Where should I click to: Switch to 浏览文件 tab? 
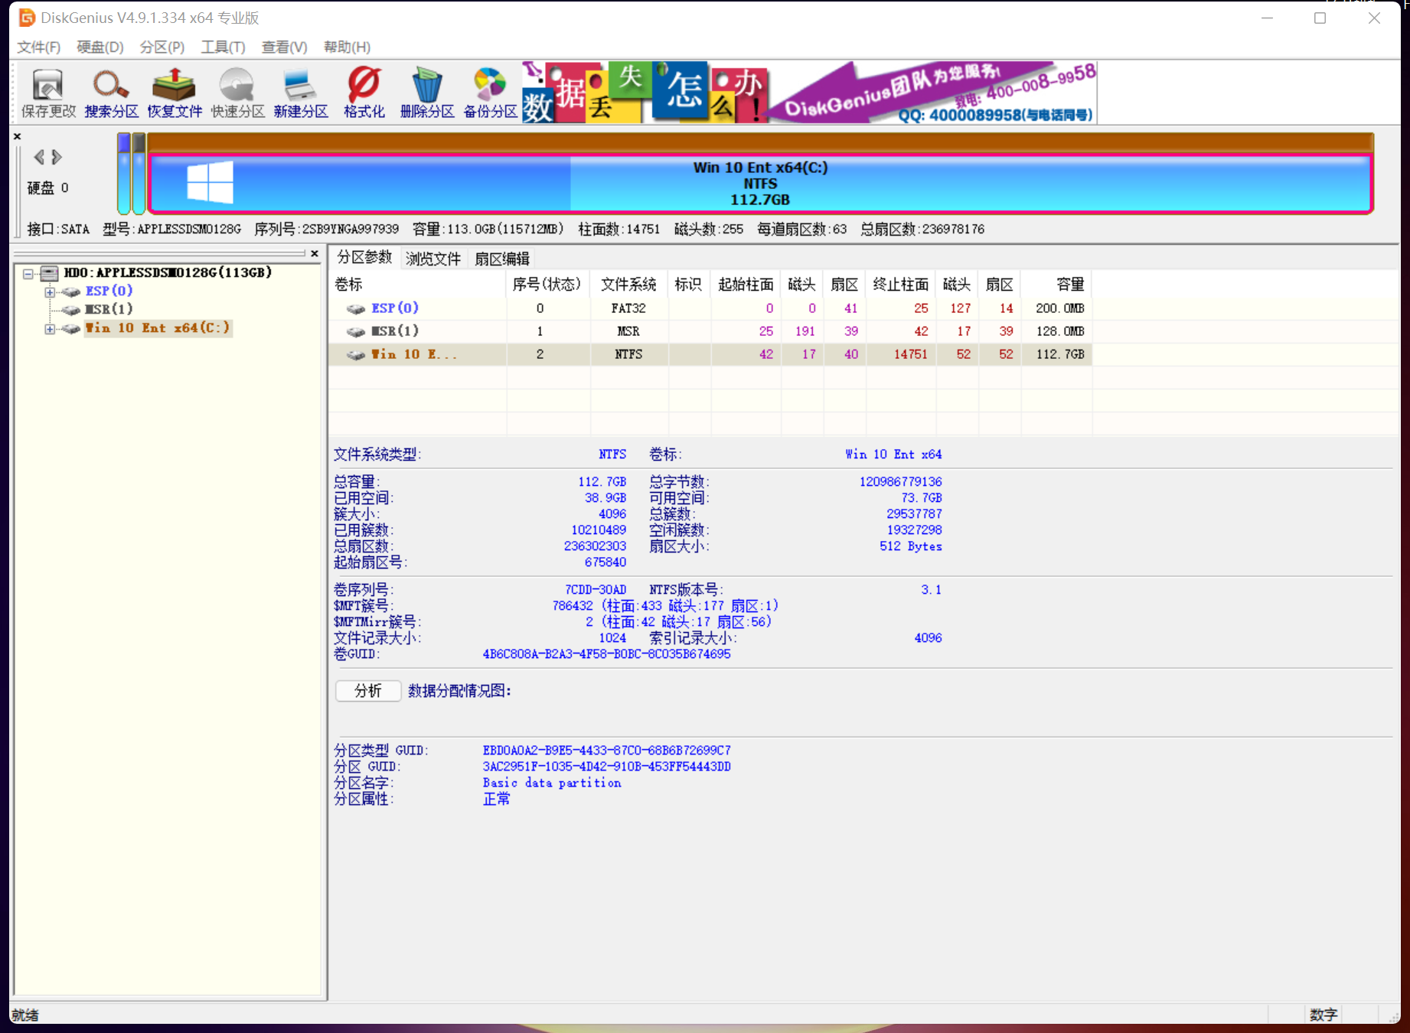click(x=433, y=259)
